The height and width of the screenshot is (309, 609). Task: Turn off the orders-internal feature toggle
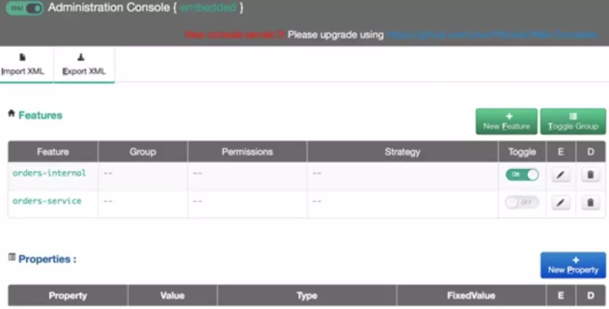click(522, 175)
